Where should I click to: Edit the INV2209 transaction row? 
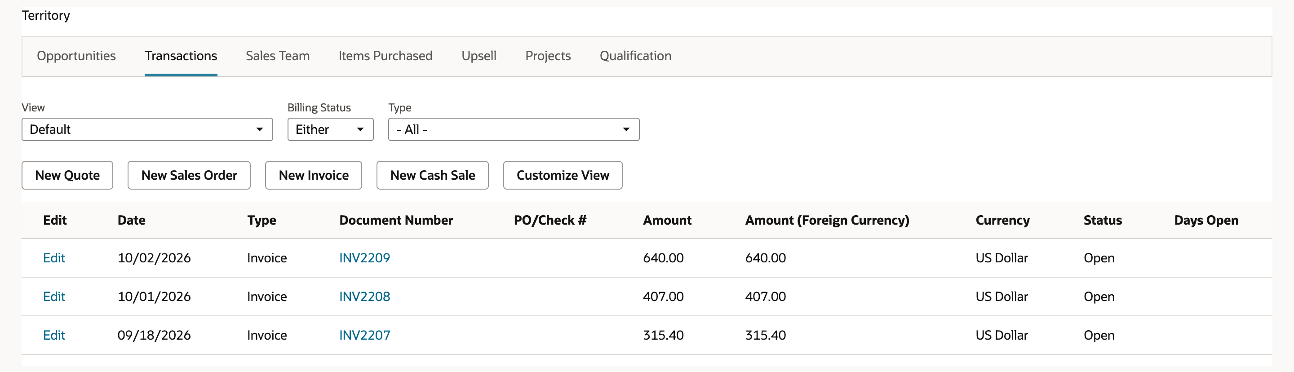54,258
